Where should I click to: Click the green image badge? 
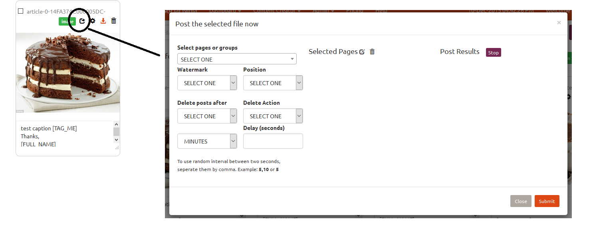[67, 21]
